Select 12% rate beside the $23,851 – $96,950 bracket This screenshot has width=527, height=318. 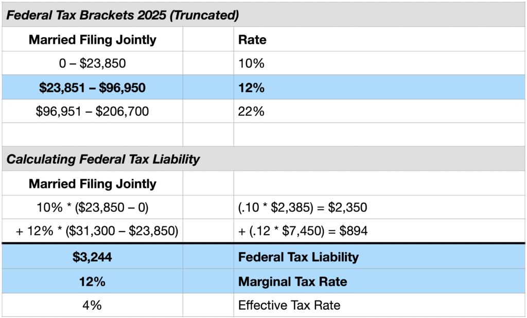pyautogui.click(x=251, y=87)
